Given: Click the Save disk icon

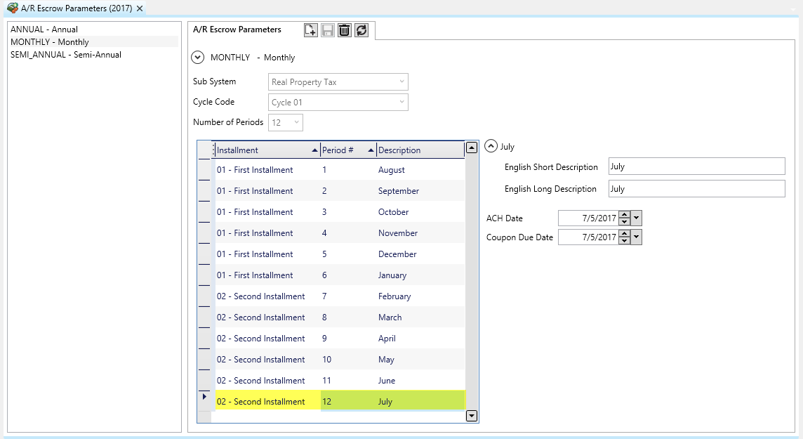Looking at the screenshot, I should point(328,30).
